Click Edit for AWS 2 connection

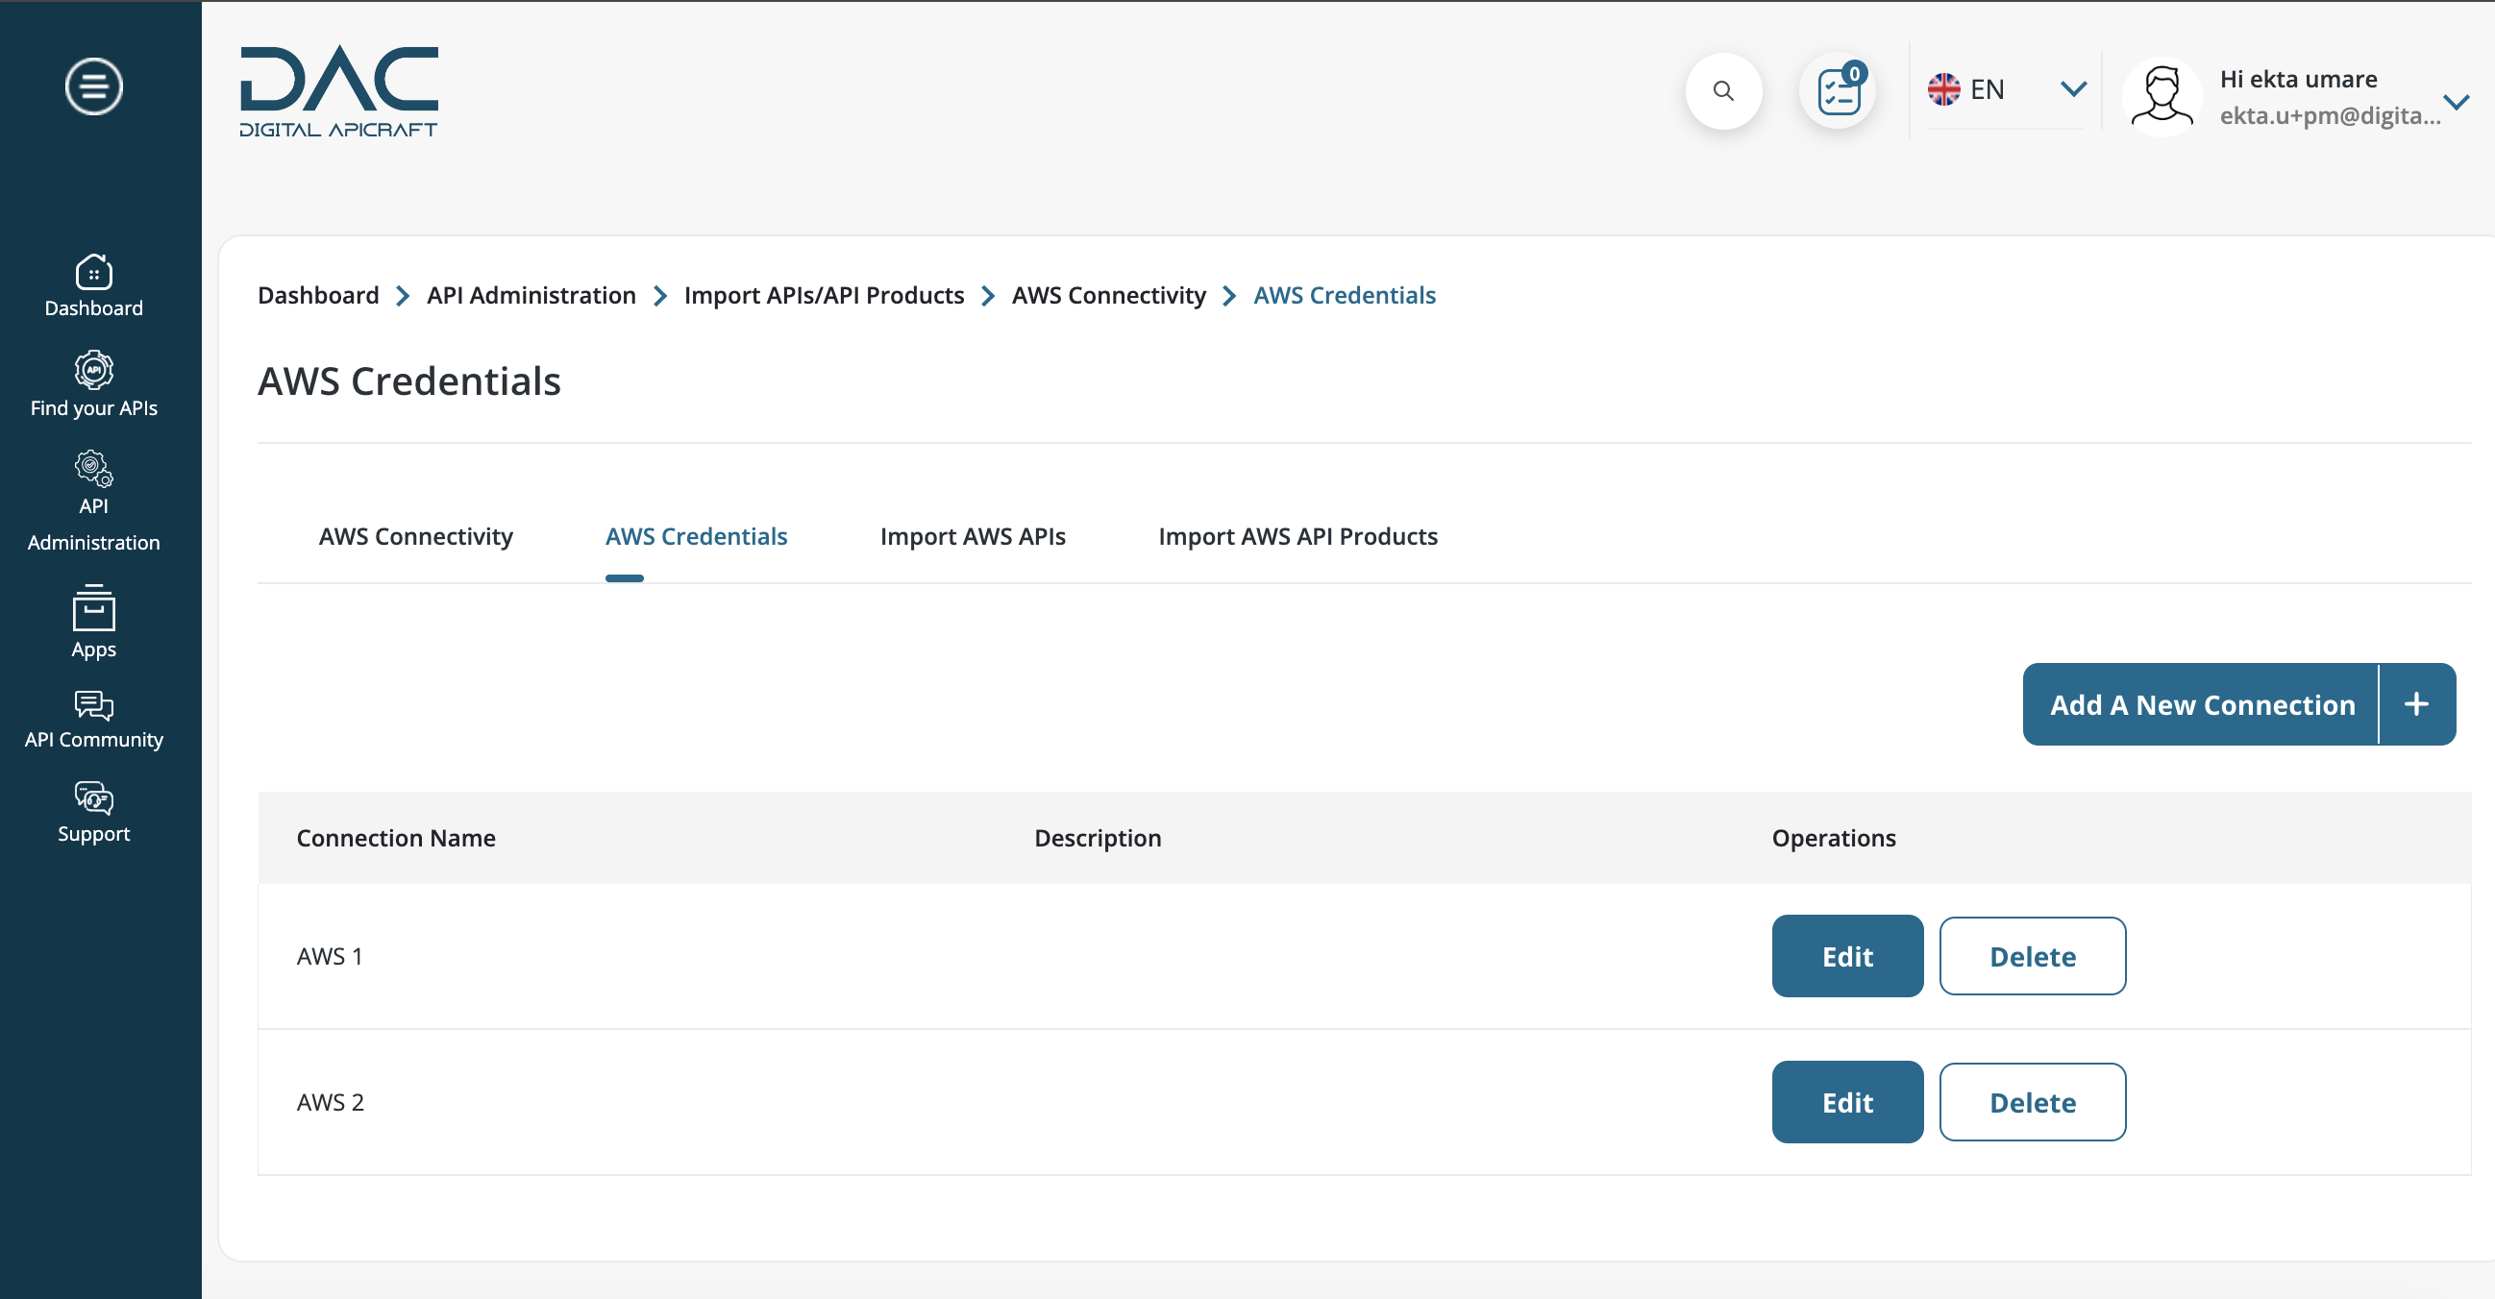coord(1848,1101)
